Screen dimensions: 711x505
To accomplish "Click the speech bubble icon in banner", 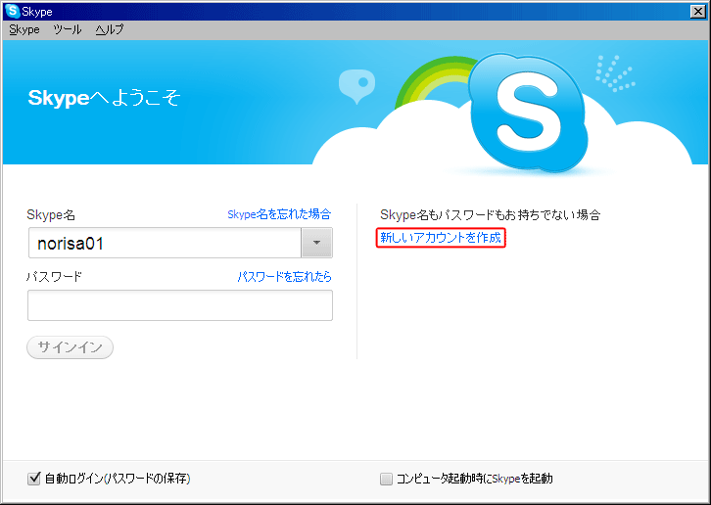I will (x=356, y=86).
